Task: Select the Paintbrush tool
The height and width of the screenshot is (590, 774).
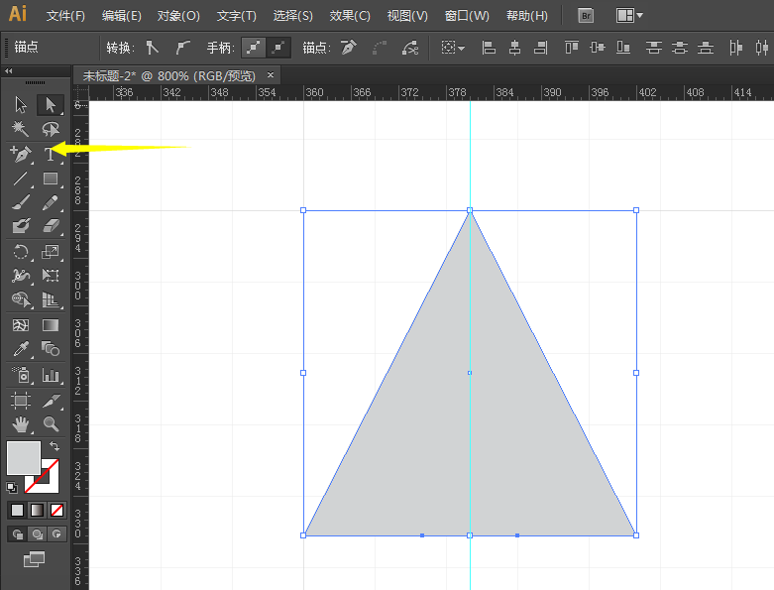Action: (21, 202)
